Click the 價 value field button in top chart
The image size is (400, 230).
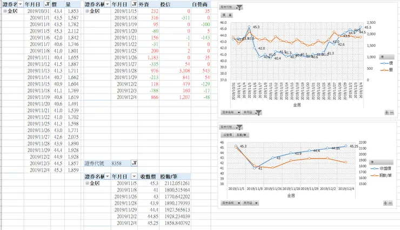coord(224,15)
